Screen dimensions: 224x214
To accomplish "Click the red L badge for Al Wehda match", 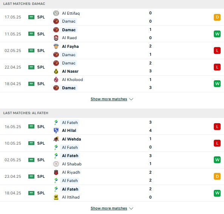I will (x=217, y=143).
